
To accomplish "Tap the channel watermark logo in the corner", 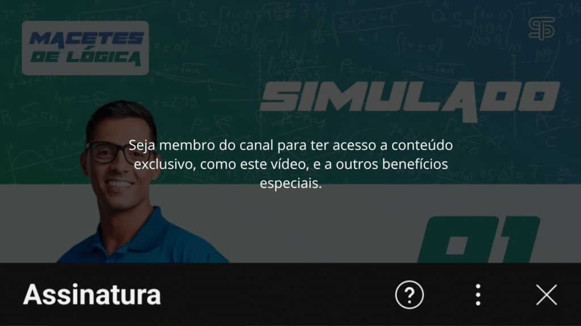I will pyautogui.click(x=541, y=28).
